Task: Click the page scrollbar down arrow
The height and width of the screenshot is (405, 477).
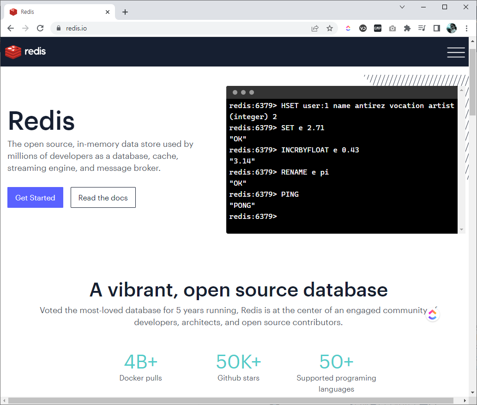Action: [x=472, y=393]
